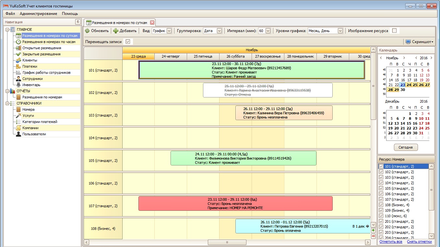Image resolution: width=440 pixels, height=247 pixels.
Task: Click the Закрытые размещения checkmark icon
Action: (x=19, y=54)
